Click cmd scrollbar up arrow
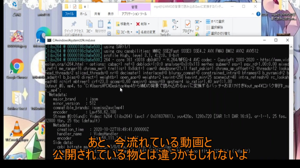Viewport: 300px width, 168px height. click(291, 47)
